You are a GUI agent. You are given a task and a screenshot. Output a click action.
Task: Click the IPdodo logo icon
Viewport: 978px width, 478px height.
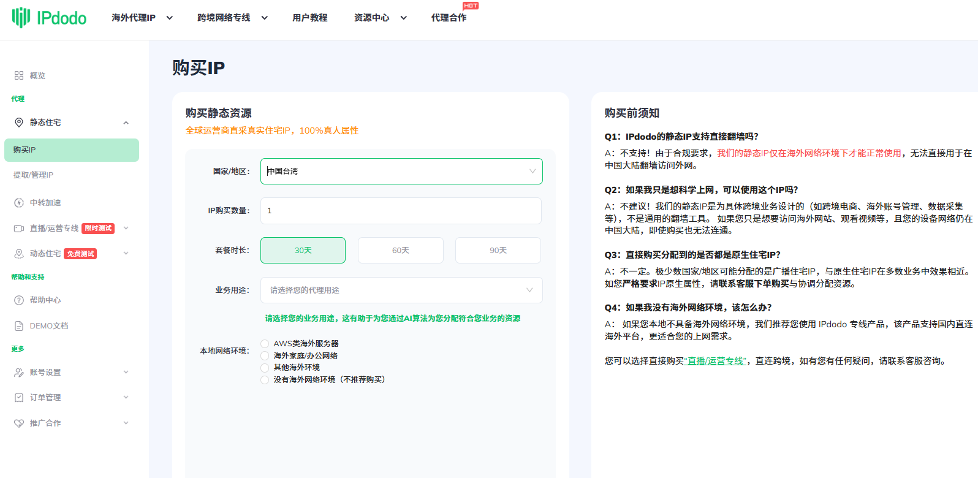click(21, 18)
